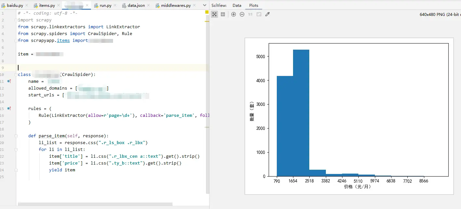Click the gutter override marker beside rules

[x=9, y=108]
